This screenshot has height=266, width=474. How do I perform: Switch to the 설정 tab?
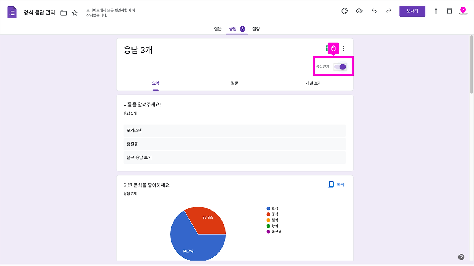(x=255, y=28)
